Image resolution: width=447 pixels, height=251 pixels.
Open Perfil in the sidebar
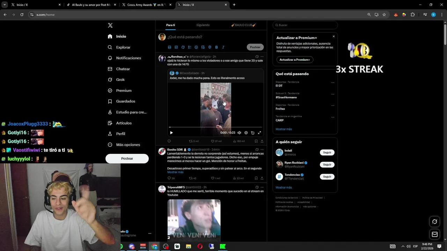117,134
